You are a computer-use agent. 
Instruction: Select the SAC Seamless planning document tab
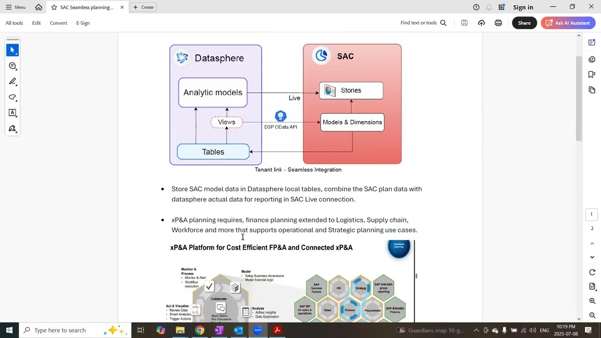(87, 7)
